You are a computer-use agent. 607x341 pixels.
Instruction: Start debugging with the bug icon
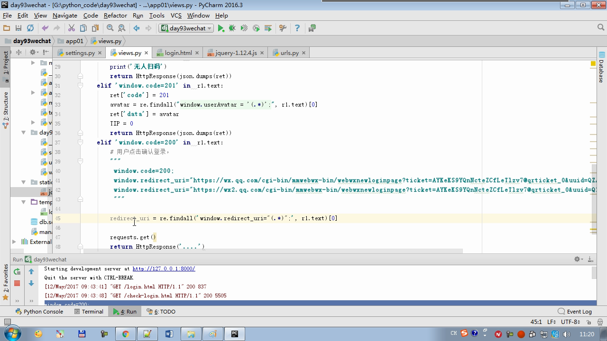tap(232, 28)
